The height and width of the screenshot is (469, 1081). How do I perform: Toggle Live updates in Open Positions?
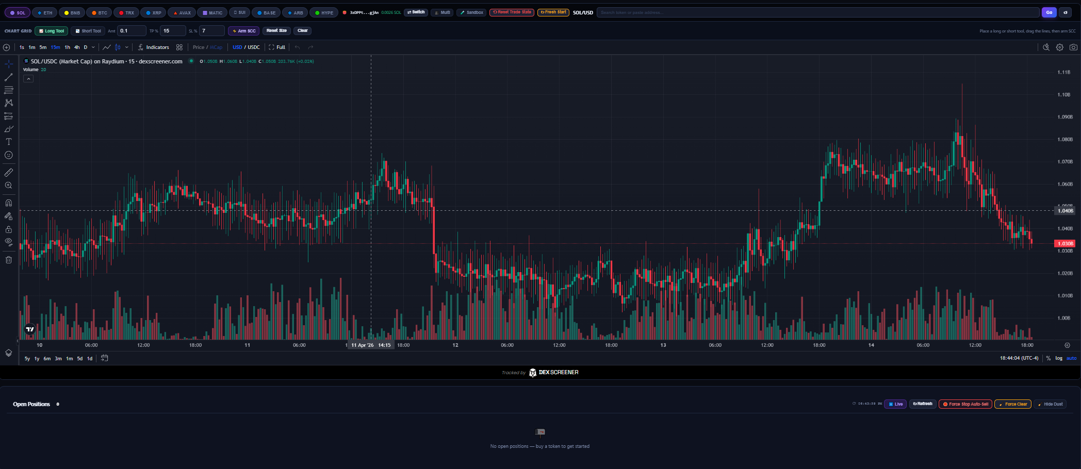[896, 404]
